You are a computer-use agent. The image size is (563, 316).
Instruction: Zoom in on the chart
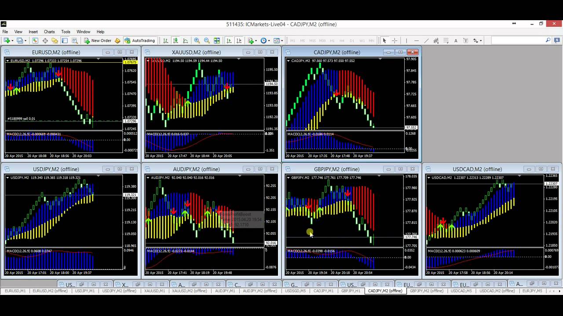pos(197,40)
